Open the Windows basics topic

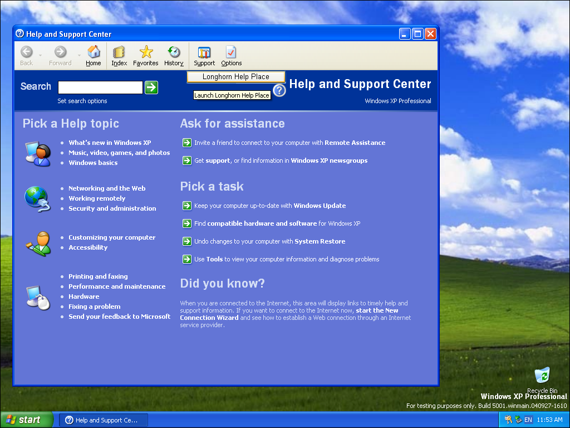[93, 163]
